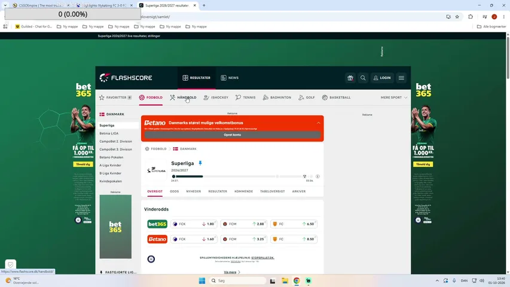510x287 pixels.
Task: Click the Flashscore logo
Action: pyautogui.click(x=126, y=78)
